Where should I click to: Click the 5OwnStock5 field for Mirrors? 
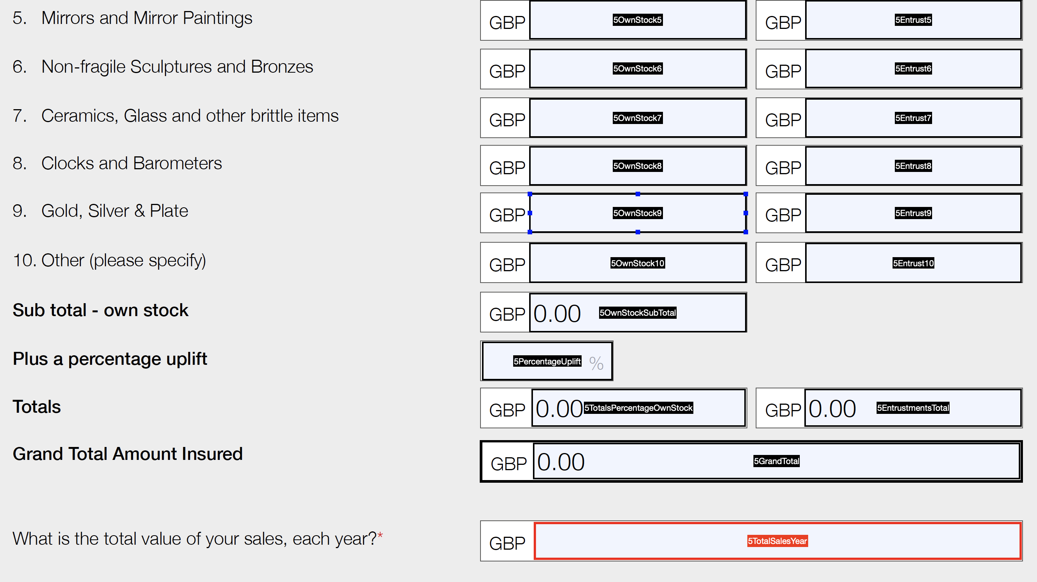[637, 20]
